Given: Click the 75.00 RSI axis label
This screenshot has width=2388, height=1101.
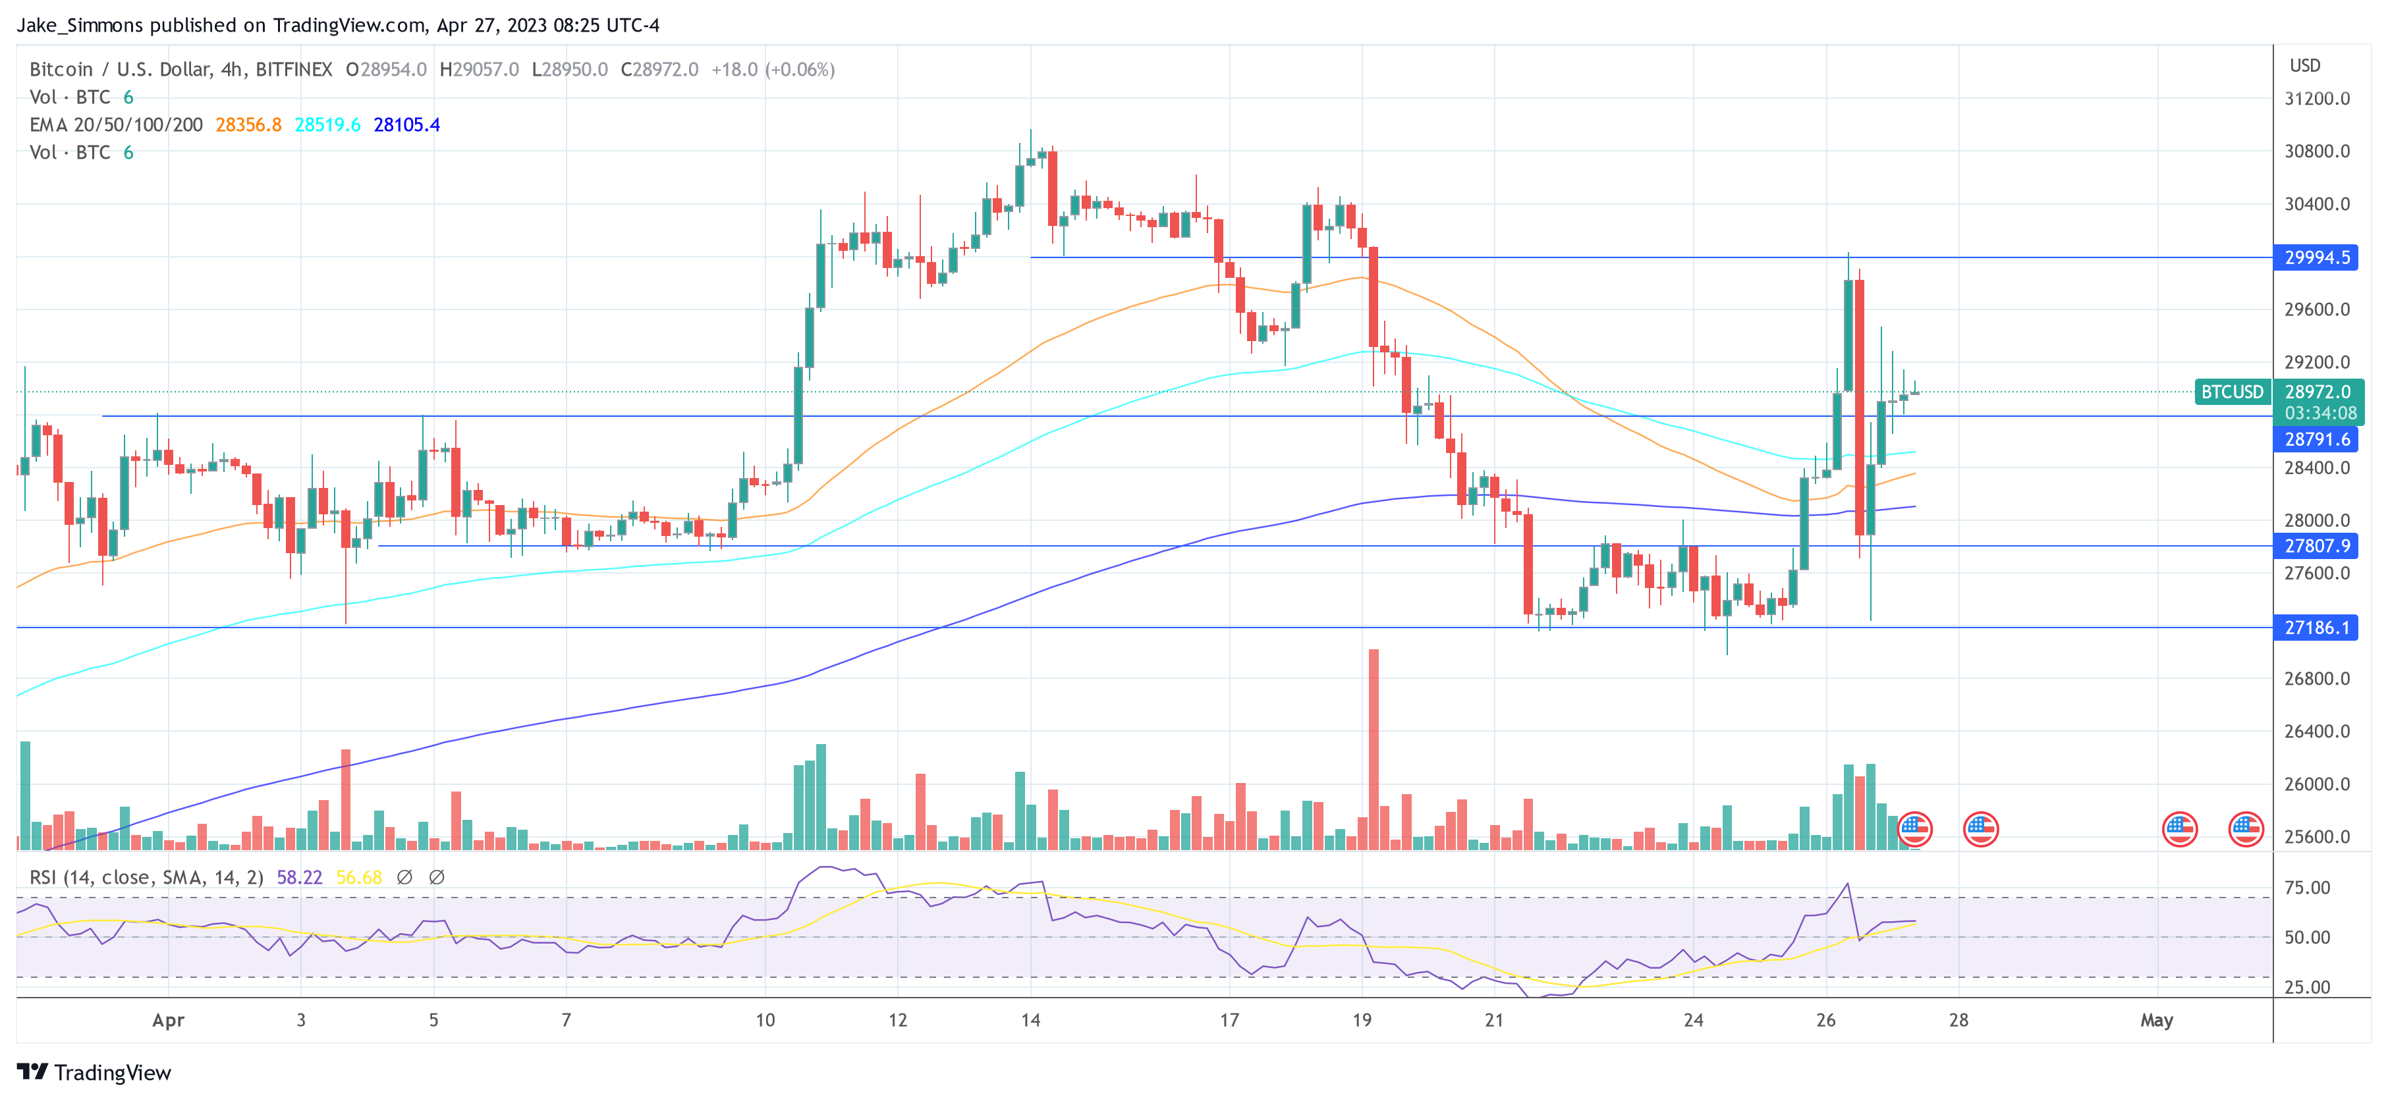Looking at the screenshot, I should pos(2306,888).
